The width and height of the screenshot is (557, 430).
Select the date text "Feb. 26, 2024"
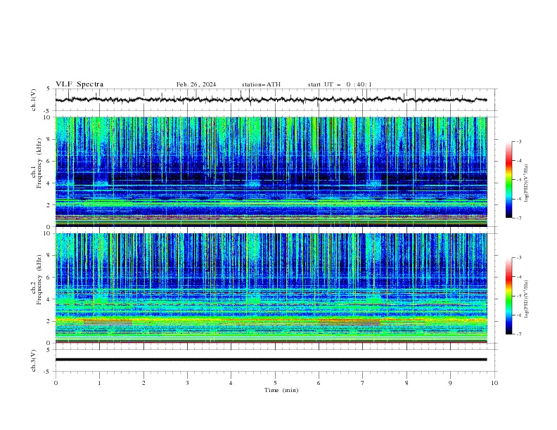tap(196, 84)
